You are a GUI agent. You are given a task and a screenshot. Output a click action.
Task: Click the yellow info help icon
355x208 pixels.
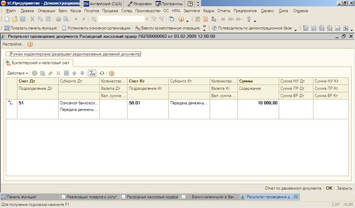[181, 19]
